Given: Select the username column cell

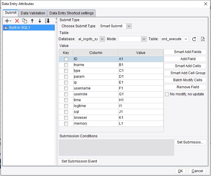Looking at the screenshot, I should (x=96, y=88).
